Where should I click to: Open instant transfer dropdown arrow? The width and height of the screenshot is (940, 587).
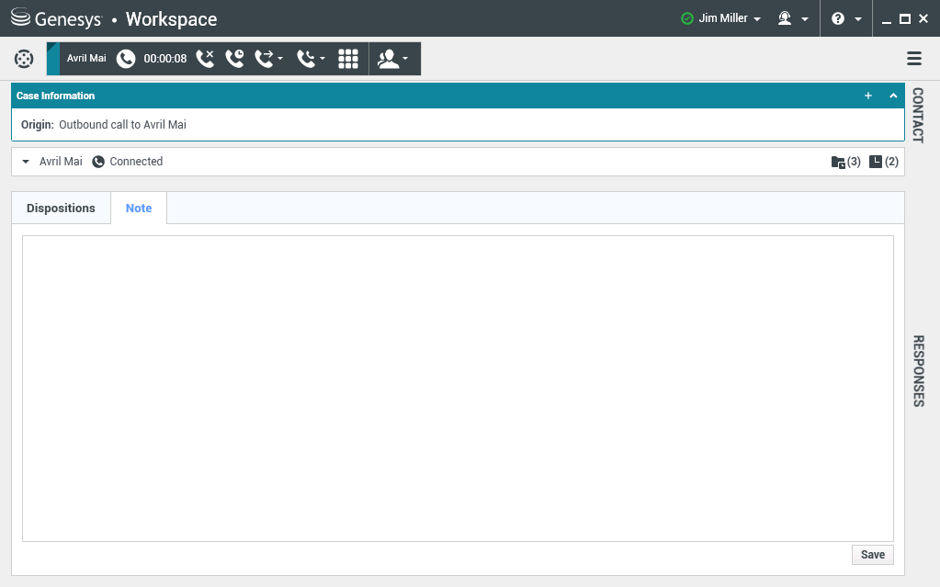[280, 59]
